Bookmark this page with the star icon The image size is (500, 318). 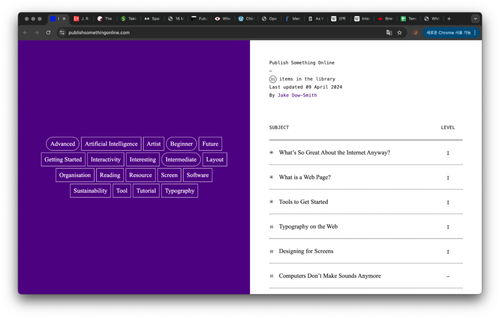pos(399,33)
